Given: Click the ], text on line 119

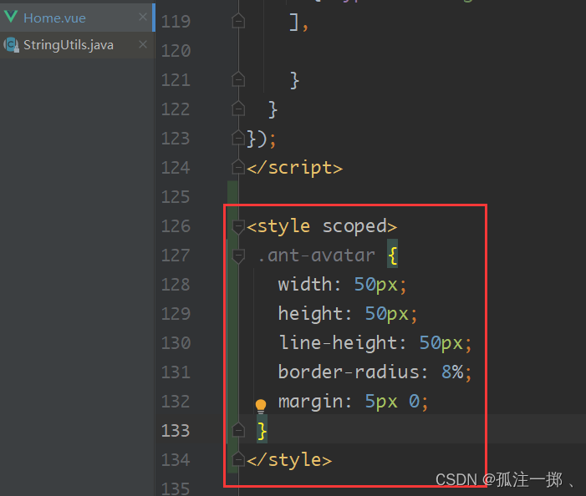Looking at the screenshot, I should 298,23.
